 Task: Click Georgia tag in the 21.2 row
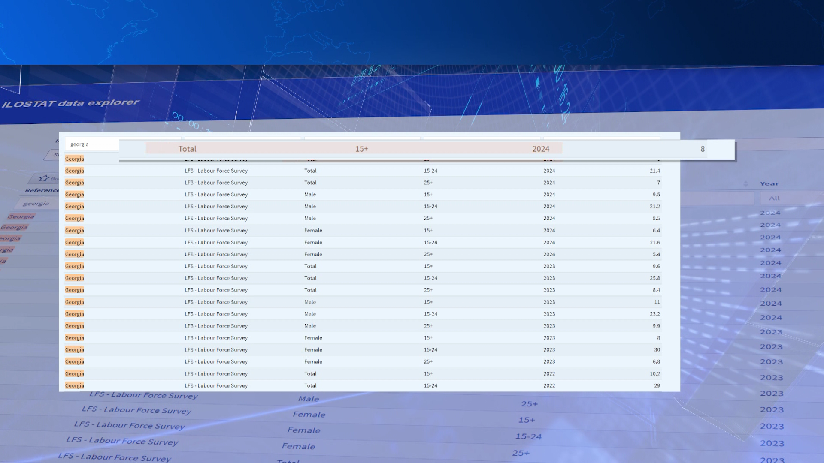coord(74,207)
